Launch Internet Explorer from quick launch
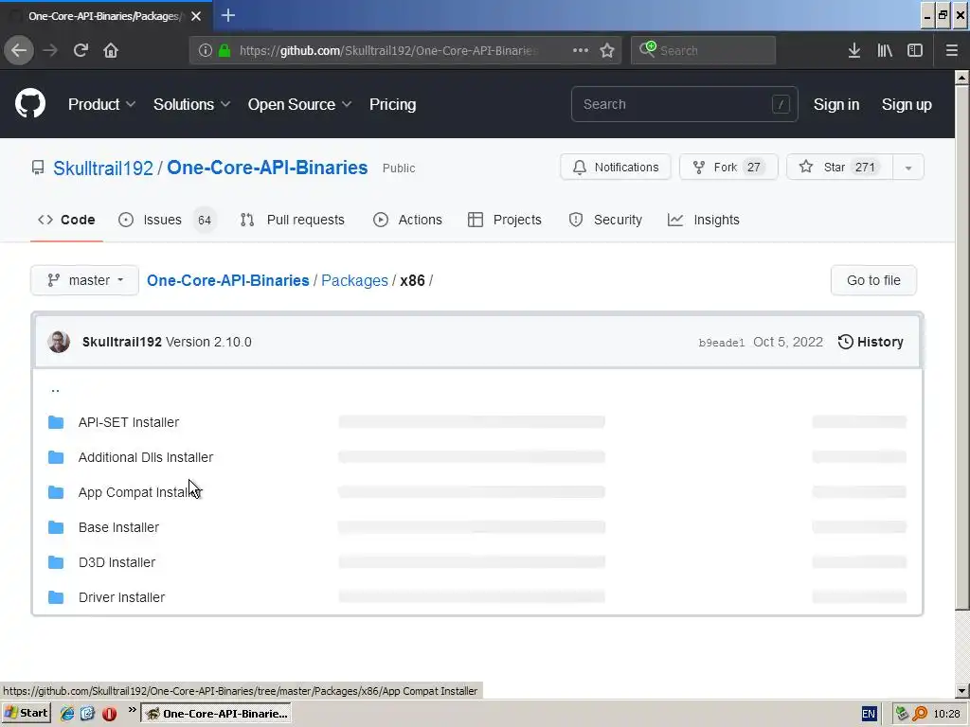This screenshot has height=727, width=970. click(67, 714)
